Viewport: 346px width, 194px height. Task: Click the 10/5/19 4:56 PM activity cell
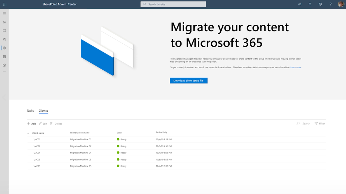click(x=164, y=146)
